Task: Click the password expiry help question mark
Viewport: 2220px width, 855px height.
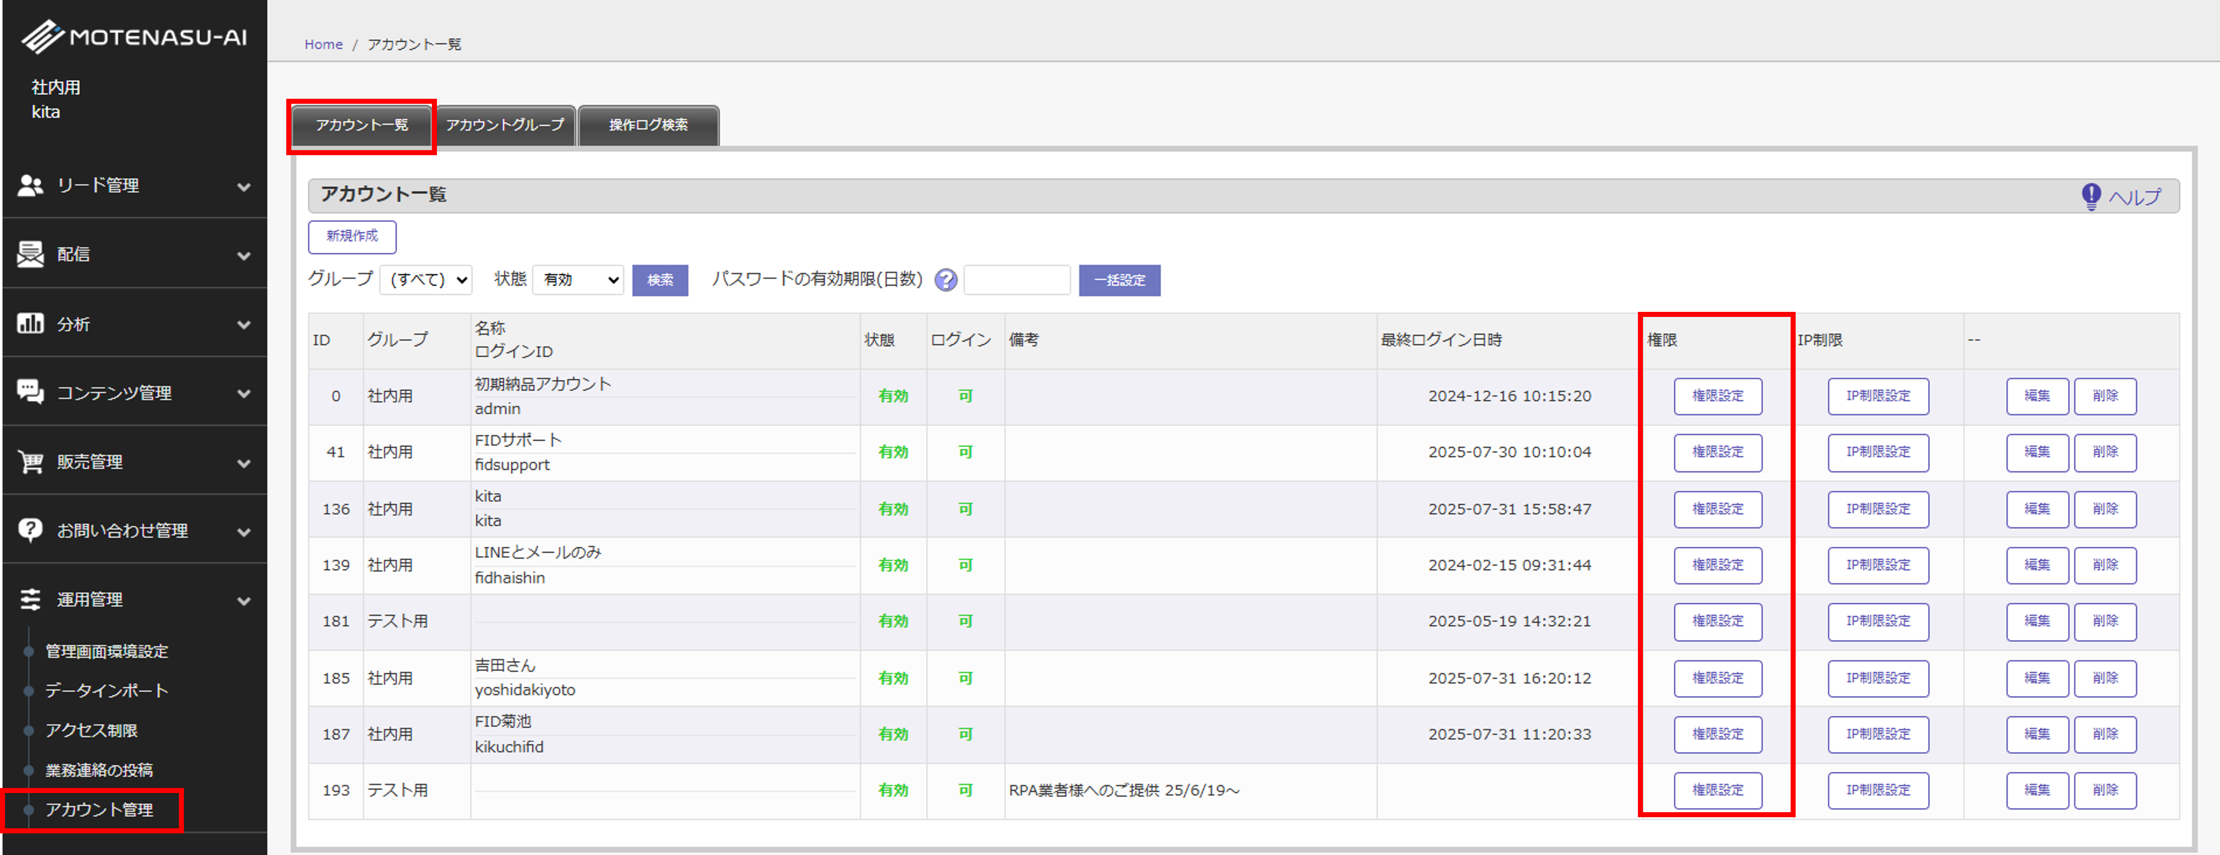Action: (x=945, y=280)
